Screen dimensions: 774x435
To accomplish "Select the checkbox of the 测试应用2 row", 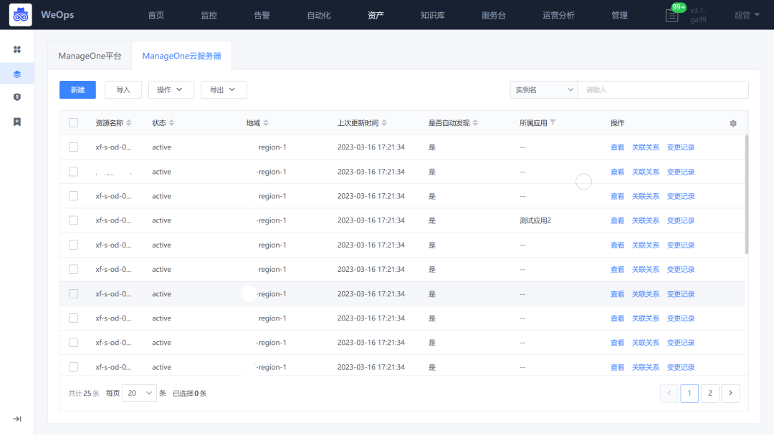I will click(73, 220).
